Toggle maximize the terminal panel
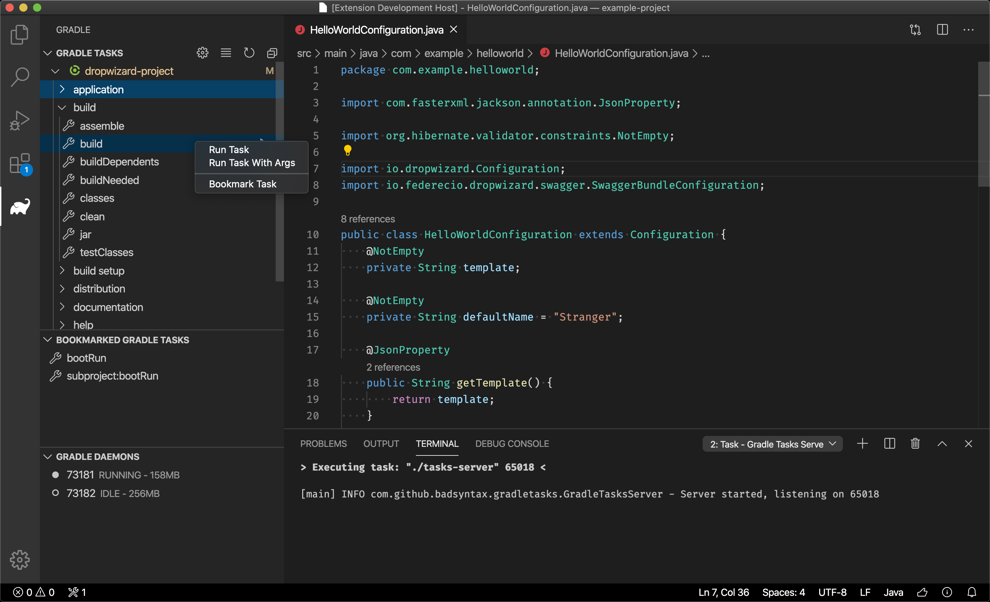 [x=942, y=443]
